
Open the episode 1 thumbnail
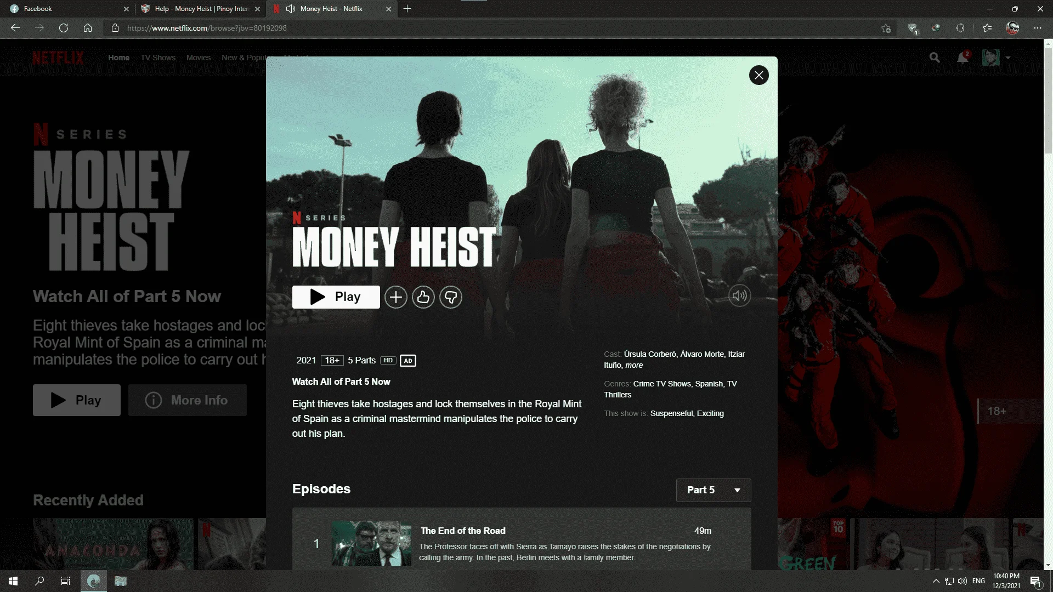[371, 544]
